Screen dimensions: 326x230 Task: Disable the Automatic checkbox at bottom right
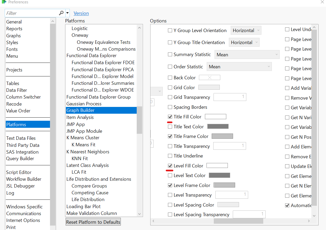[287, 205]
